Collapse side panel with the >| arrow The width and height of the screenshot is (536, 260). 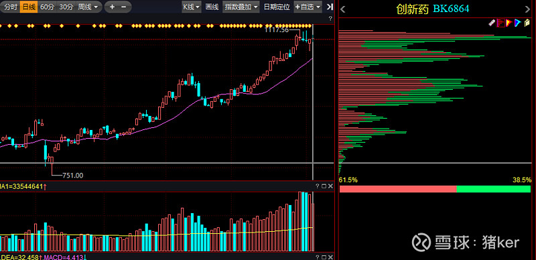[330, 7]
